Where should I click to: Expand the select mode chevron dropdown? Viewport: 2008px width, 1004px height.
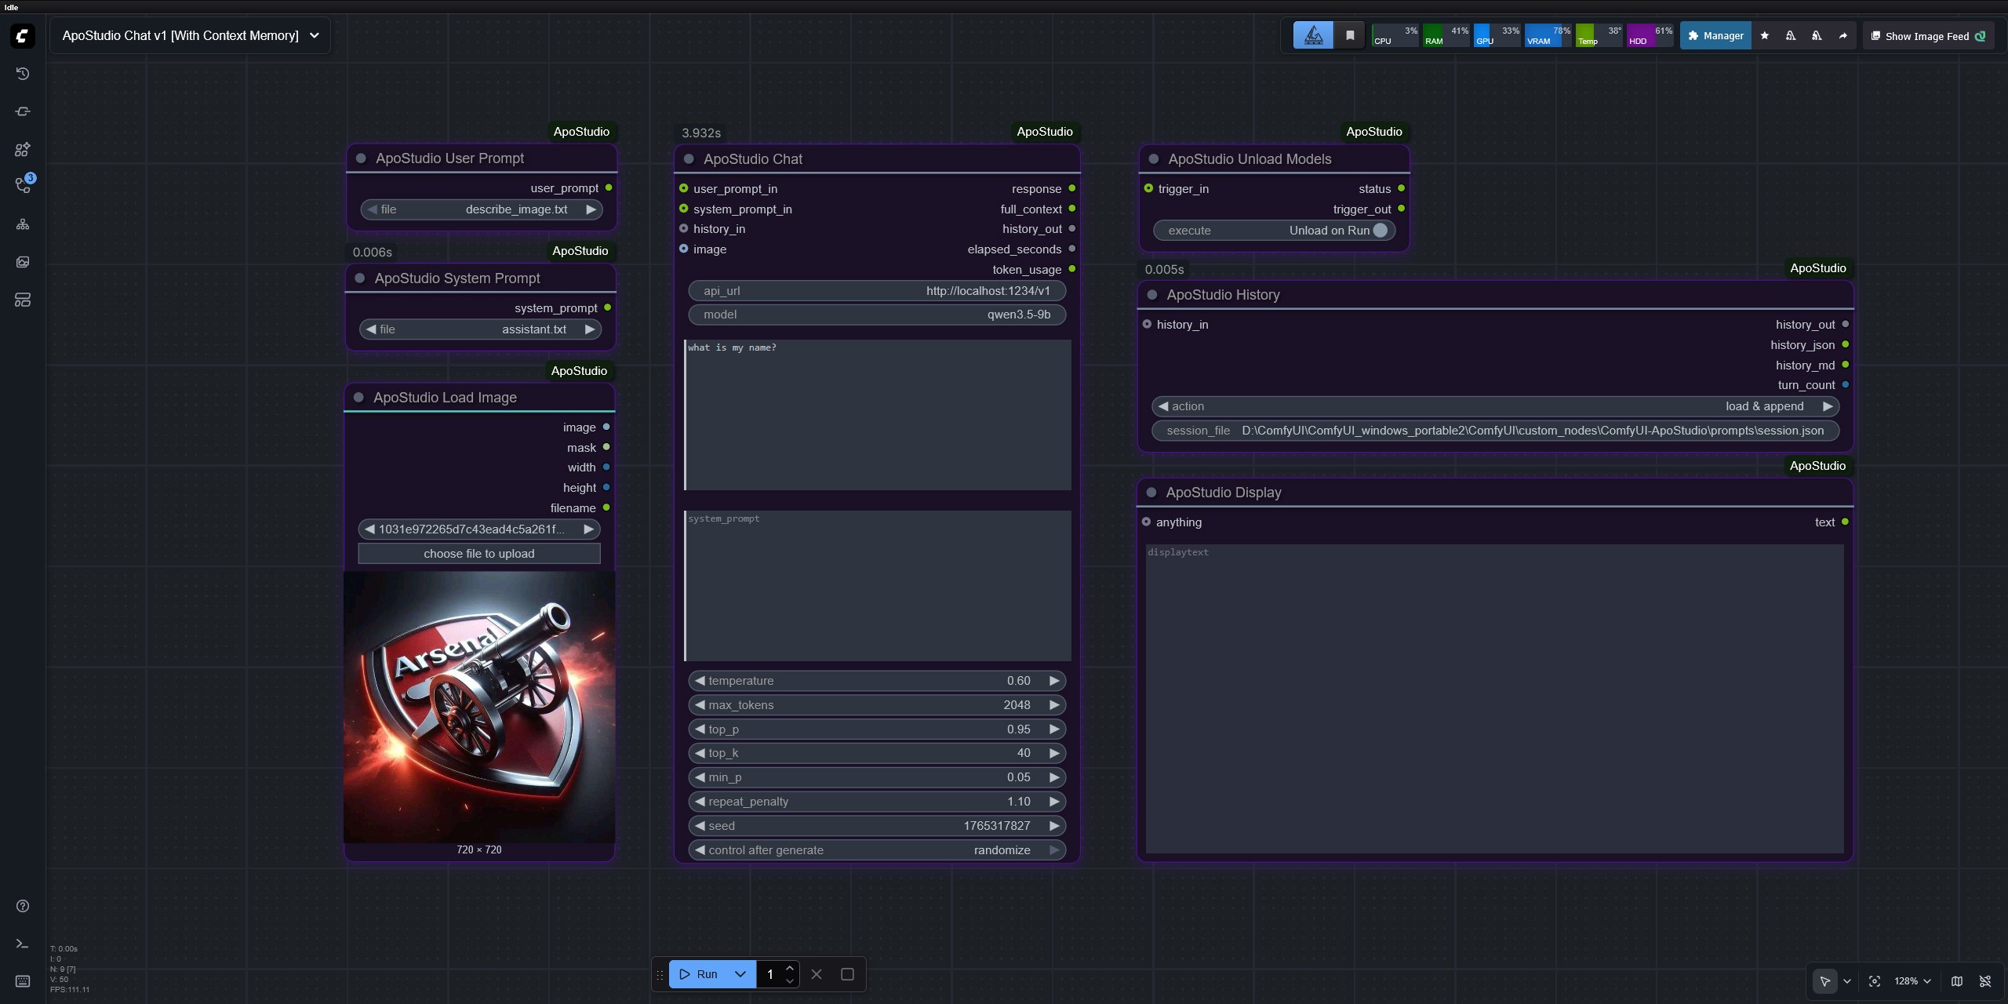(1847, 981)
